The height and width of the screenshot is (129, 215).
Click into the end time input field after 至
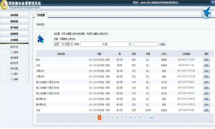119,44
